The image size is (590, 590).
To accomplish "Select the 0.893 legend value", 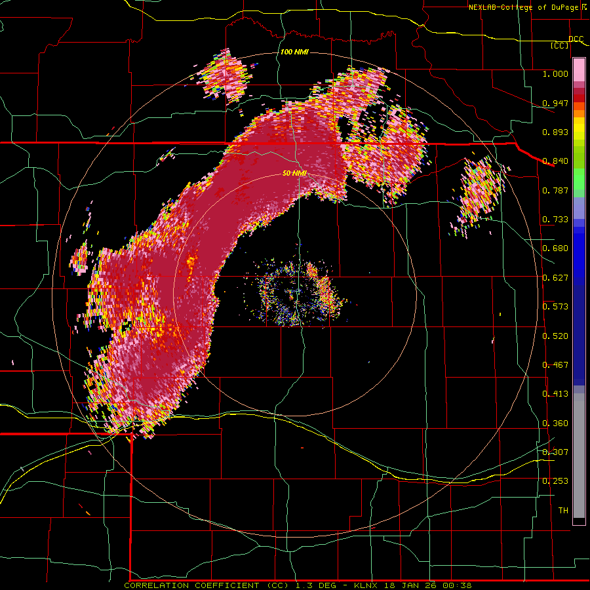I will pyautogui.click(x=555, y=132).
